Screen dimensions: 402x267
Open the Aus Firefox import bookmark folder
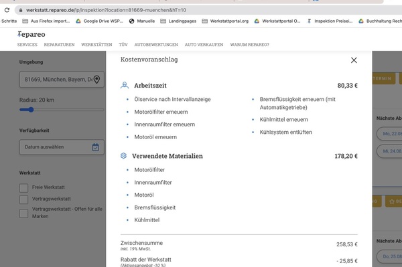46,21
